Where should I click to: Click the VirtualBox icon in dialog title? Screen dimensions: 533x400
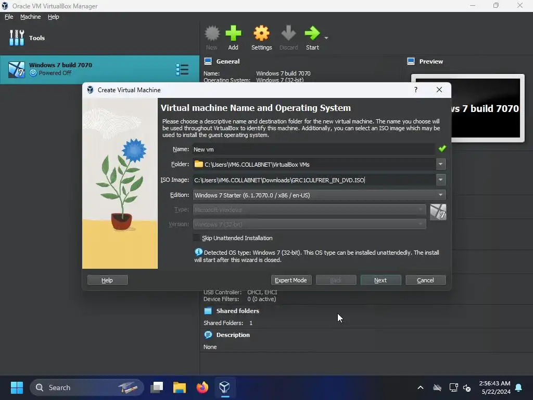[x=90, y=90]
